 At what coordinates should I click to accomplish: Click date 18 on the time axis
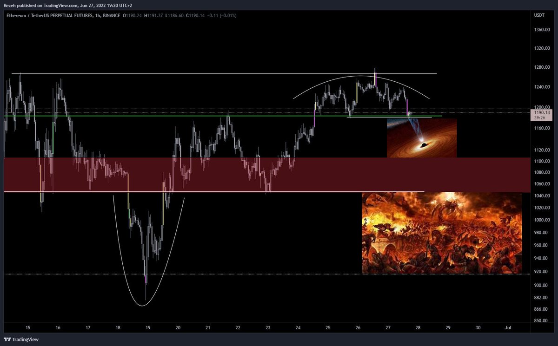coord(118,328)
